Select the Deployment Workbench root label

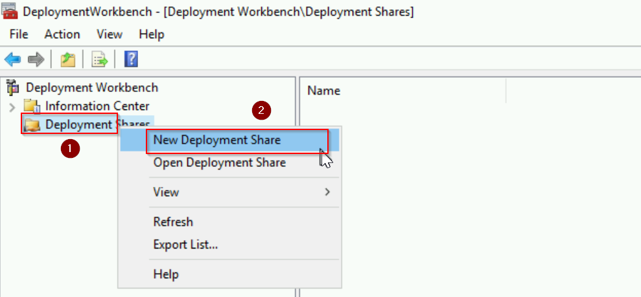click(92, 87)
